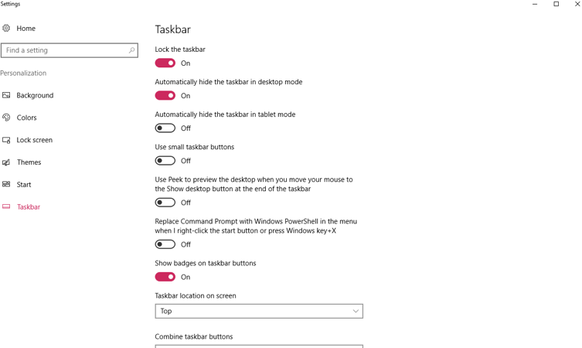Turn off Show badges on taskbar buttons
Screen dimensions: 582x348
(165, 277)
